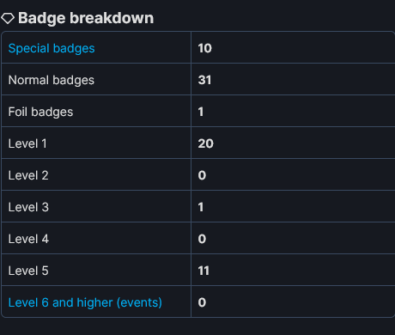Select the Level 4 count value
Viewport: 395px width, 335px height.
pos(202,239)
